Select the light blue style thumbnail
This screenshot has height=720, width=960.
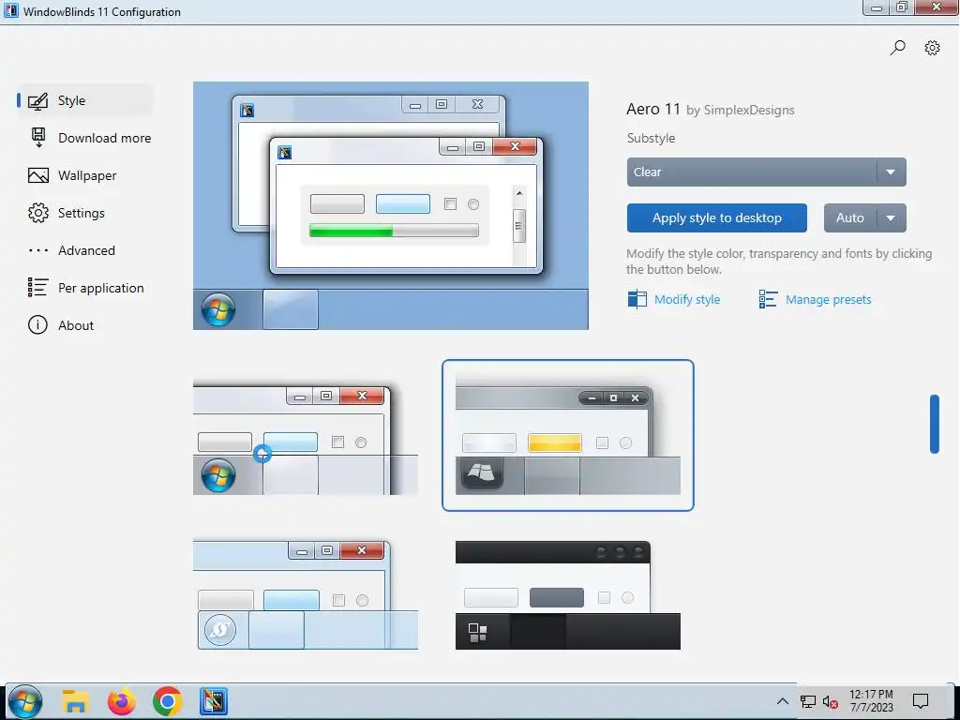point(306,594)
